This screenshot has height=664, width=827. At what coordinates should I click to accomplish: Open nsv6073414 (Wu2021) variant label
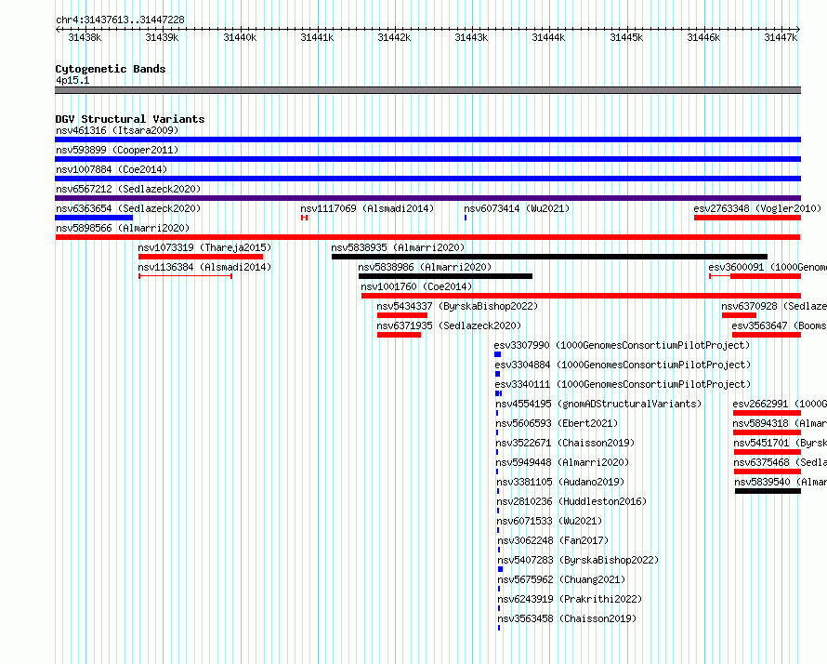point(517,208)
